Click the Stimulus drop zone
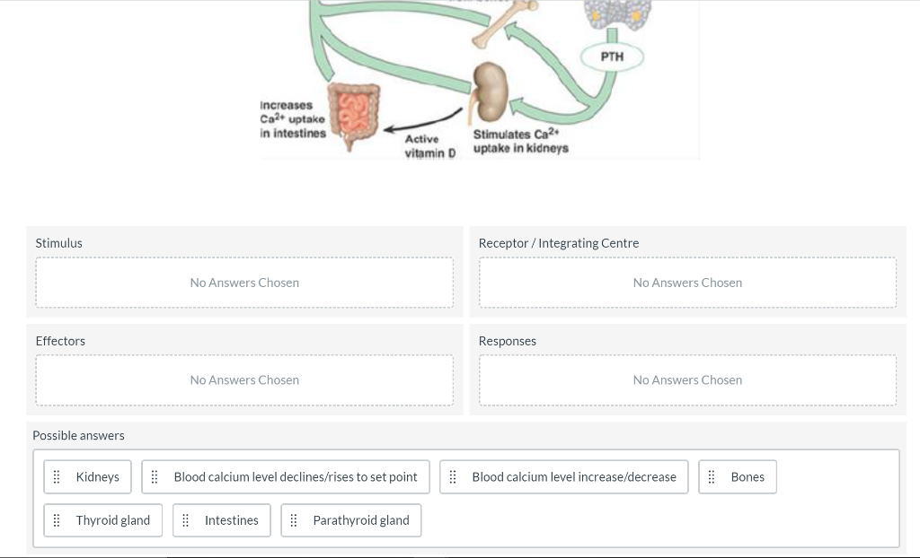The height and width of the screenshot is (558, 920). point(244,282)
